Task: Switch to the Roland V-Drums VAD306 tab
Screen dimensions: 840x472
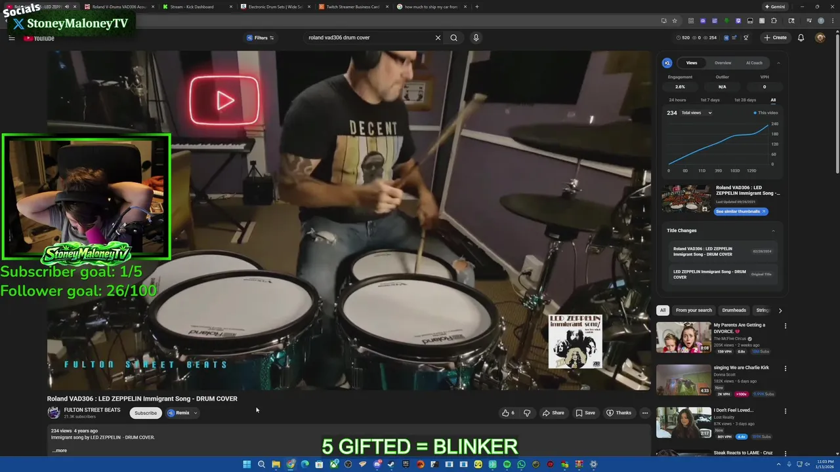Action: (118, 7)
